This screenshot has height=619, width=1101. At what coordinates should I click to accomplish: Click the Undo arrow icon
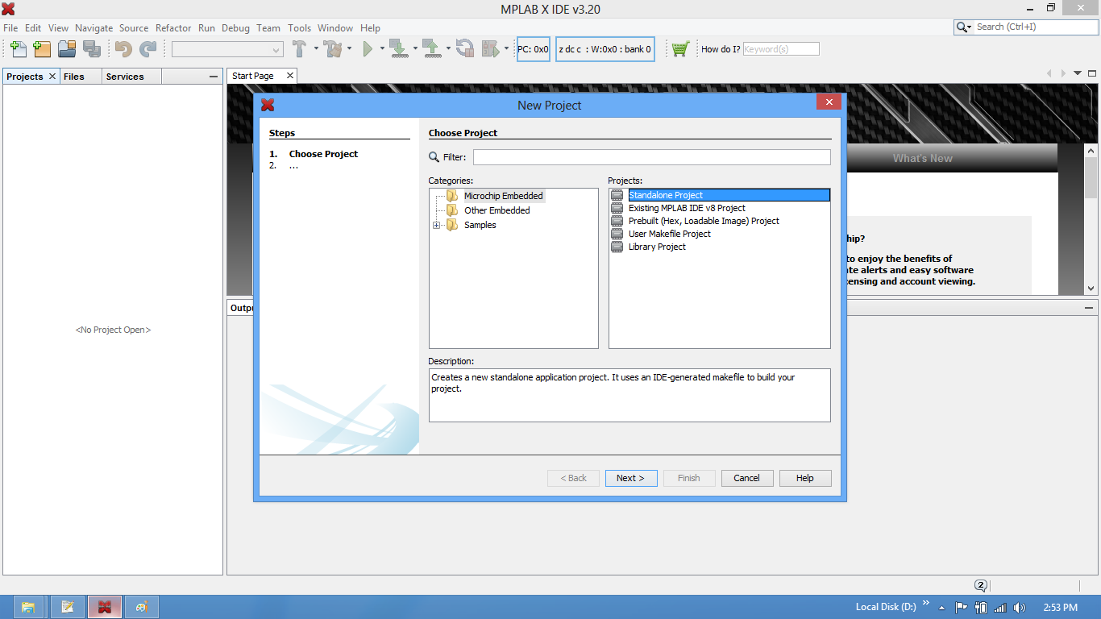[123, 49]
